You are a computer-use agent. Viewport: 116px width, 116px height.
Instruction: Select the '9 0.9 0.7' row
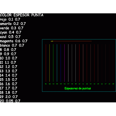pyautogui.click(x=8, y=54)
